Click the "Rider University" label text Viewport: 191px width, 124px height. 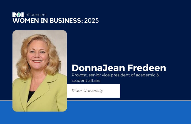[x=87, y=91]
